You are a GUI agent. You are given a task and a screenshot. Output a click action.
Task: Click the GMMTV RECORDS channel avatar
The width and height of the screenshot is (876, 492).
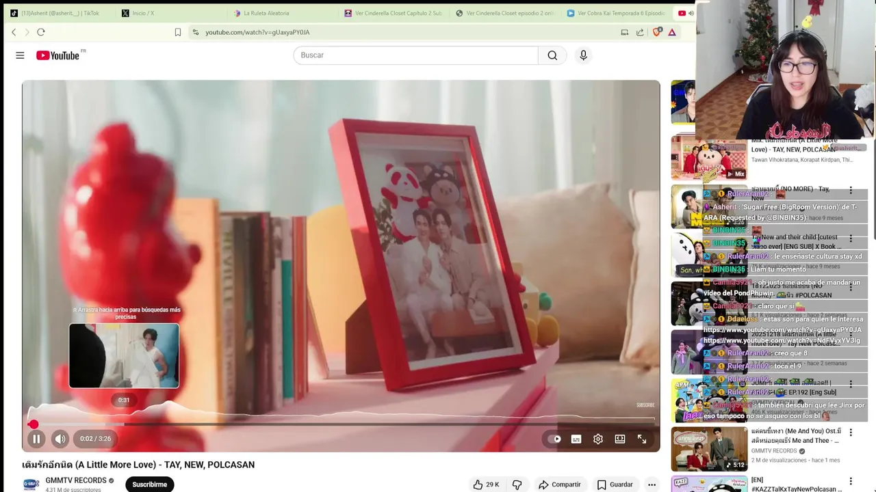(x=31, y=484)
